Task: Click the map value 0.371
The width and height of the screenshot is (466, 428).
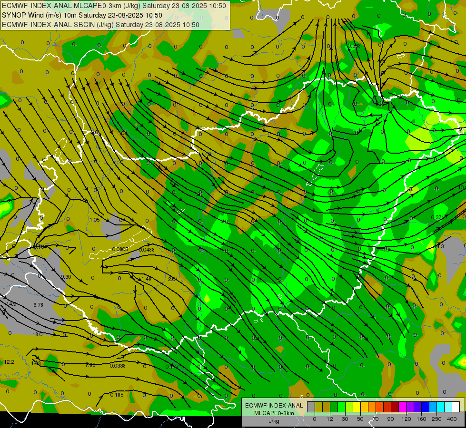Action: coord(437,217)
